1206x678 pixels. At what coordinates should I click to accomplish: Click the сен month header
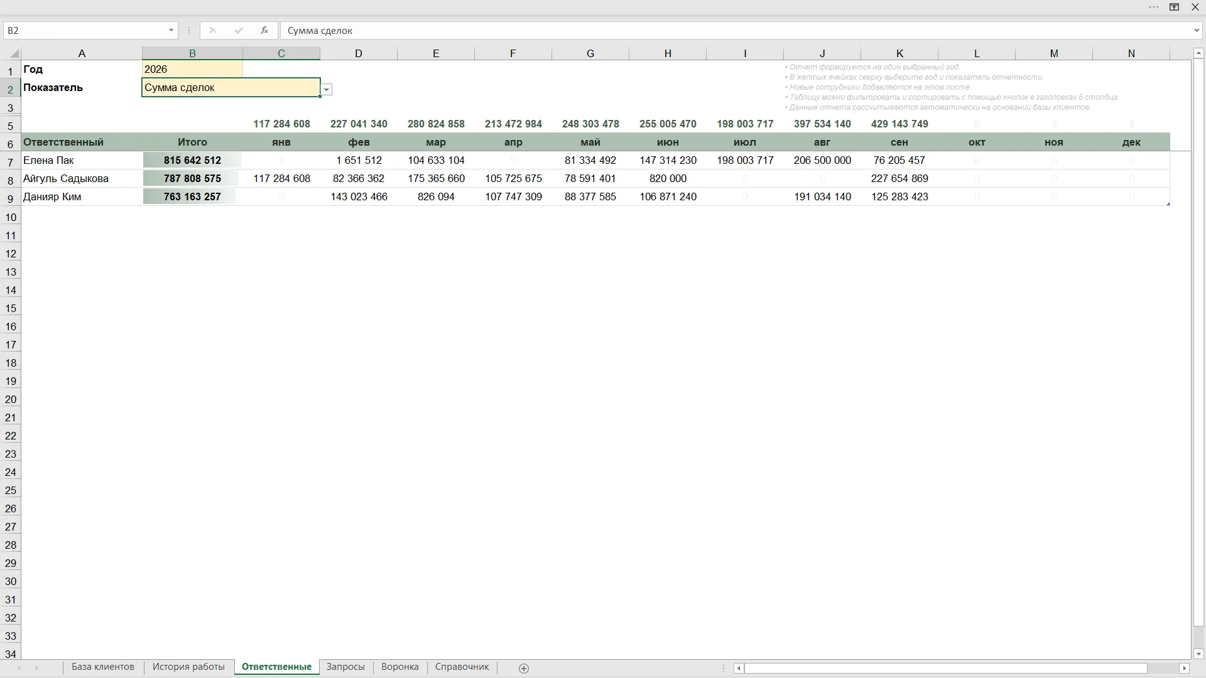pyautogui.click(x=899, y=142)
